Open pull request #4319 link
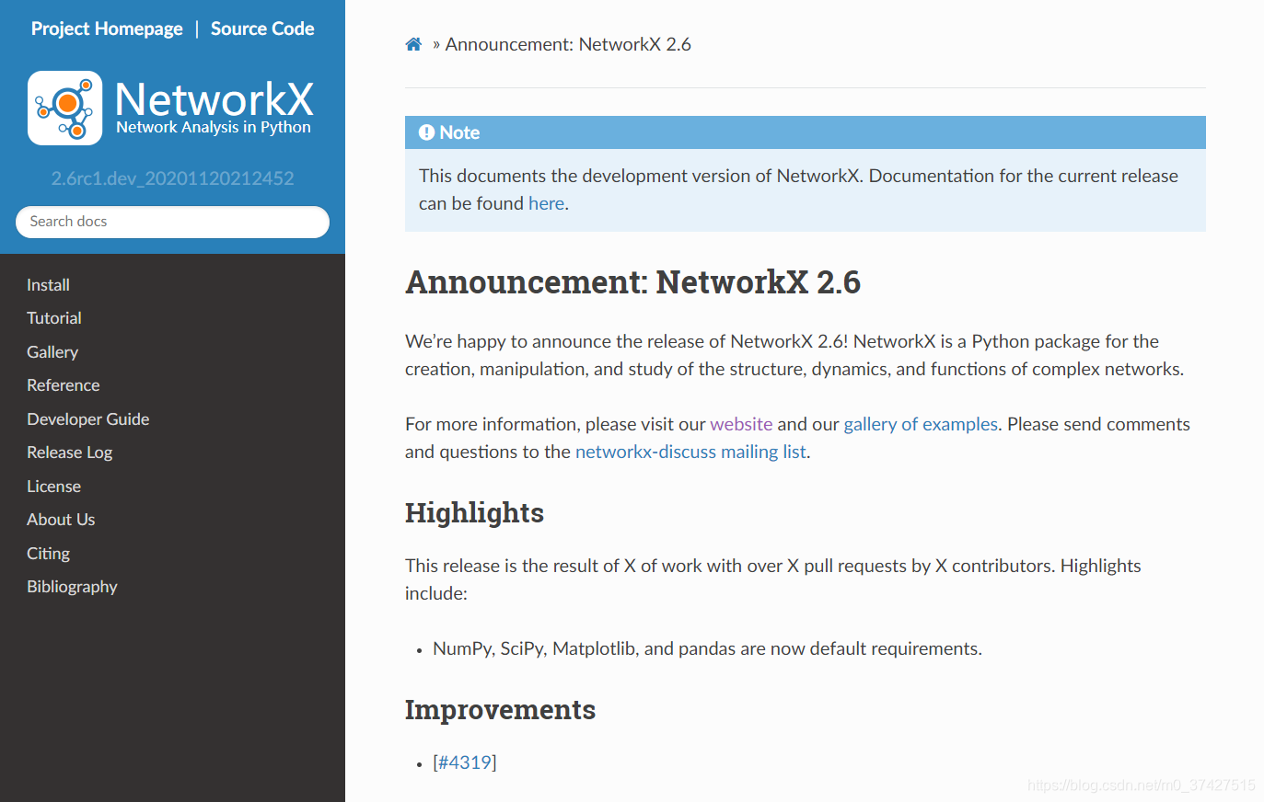Screen dimensions: 1264x802 coord(465,762)
